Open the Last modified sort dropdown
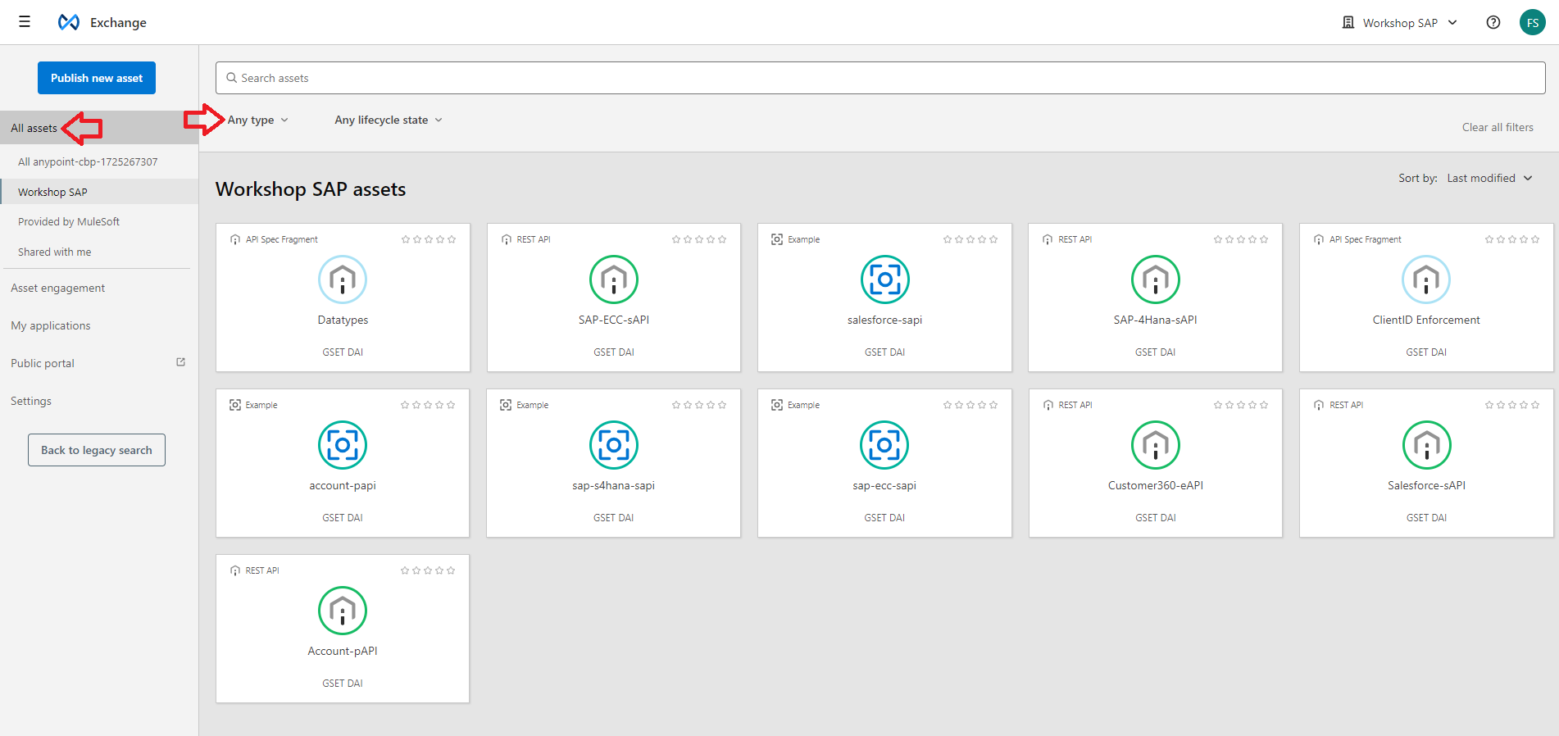Viewport: 1559px width, 736px height. tap(1489, 178)
